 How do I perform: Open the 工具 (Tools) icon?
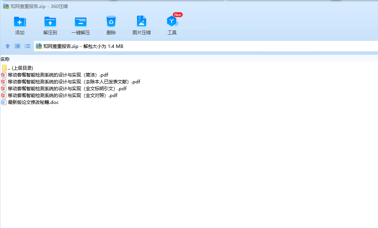coord(172,21)
